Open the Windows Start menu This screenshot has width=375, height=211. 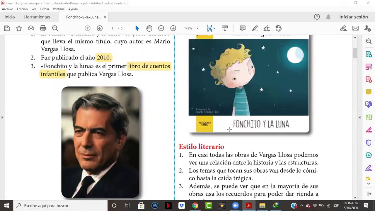pyautogui.click(x=6, y=205)
